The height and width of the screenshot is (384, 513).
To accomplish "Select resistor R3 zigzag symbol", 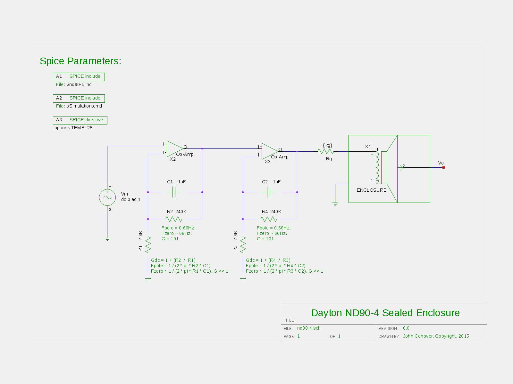I will point(243,244).
